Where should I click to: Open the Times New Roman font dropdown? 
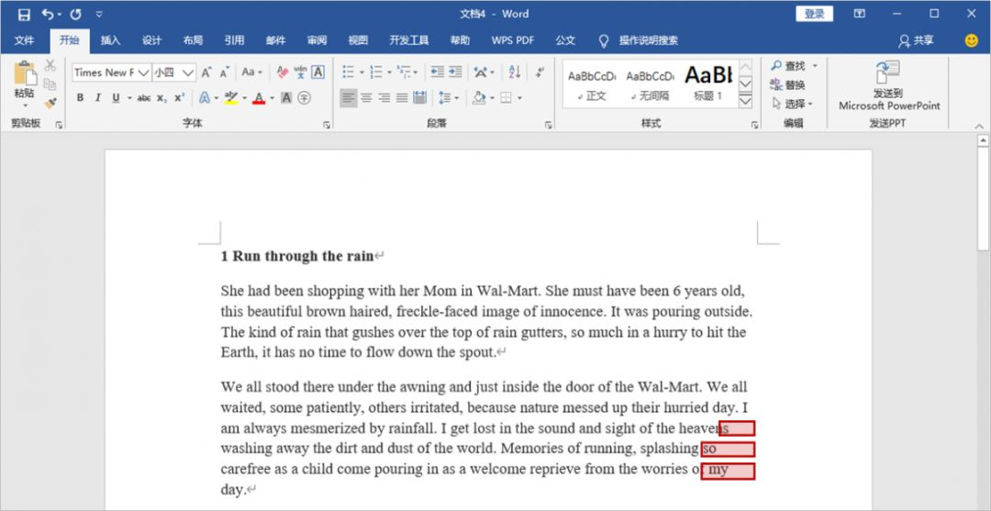[143, 72]
